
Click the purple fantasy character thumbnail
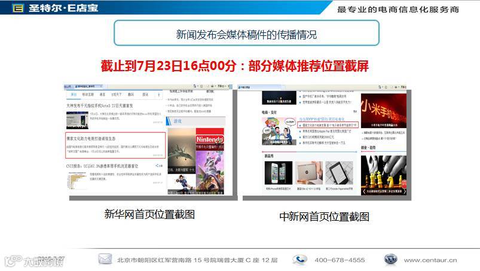[x=210, y=172]
